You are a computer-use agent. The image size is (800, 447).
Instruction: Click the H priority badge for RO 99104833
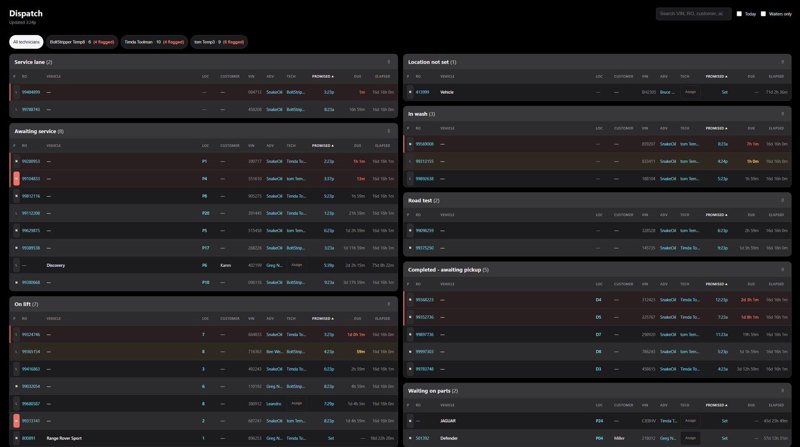click(16, 179)
